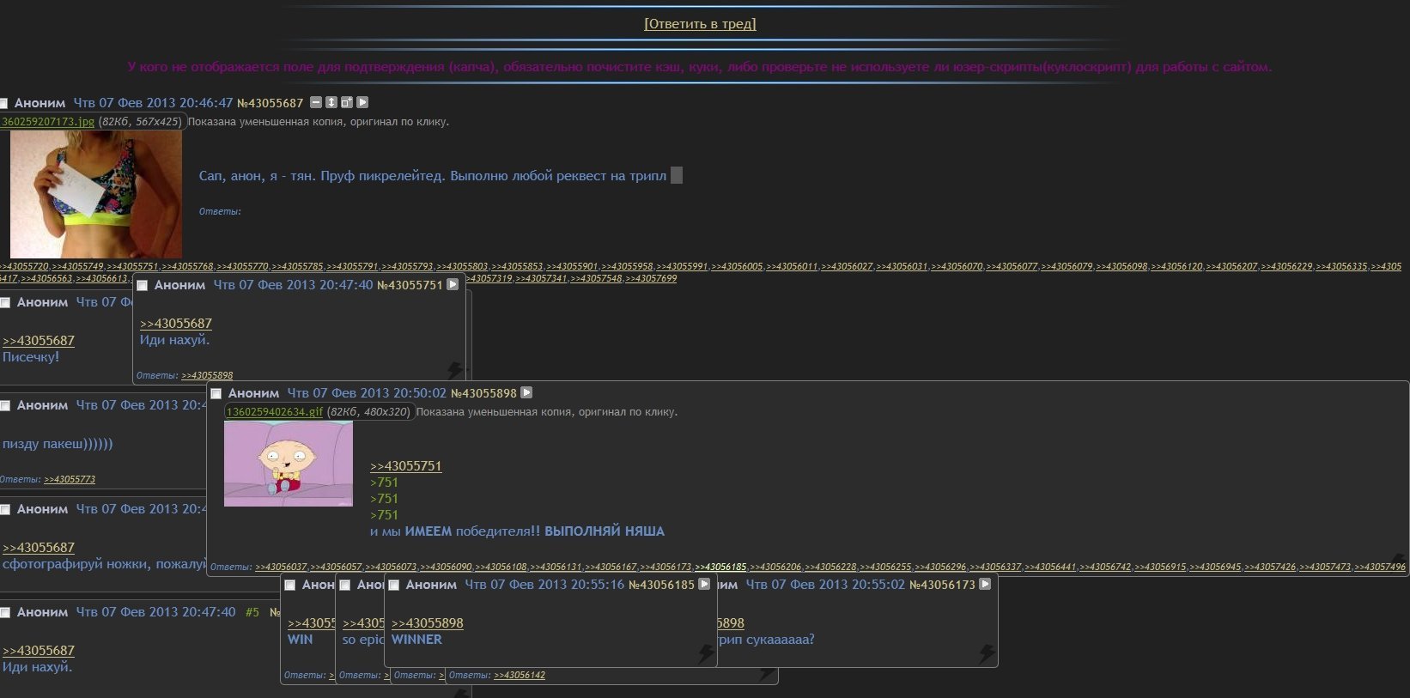Tick the checkbox of the post answered by >>43055773
Image resolution: width=1410 pixels, height=698 pixels.
(x=5, y=406)
